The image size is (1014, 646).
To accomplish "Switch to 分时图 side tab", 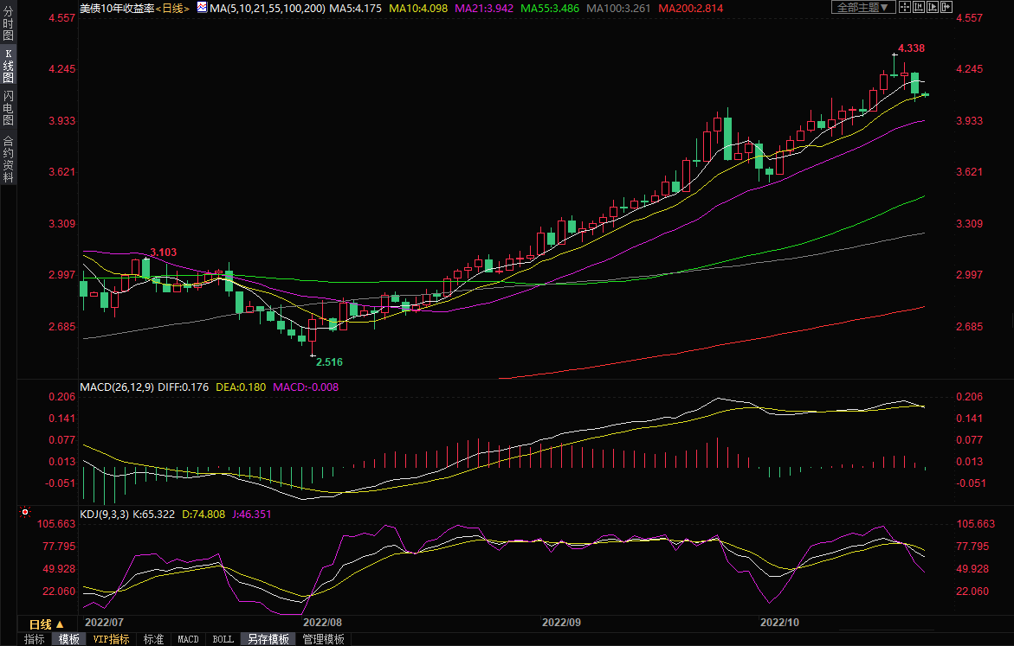I will pyautogui.click(x=8, y=29).
